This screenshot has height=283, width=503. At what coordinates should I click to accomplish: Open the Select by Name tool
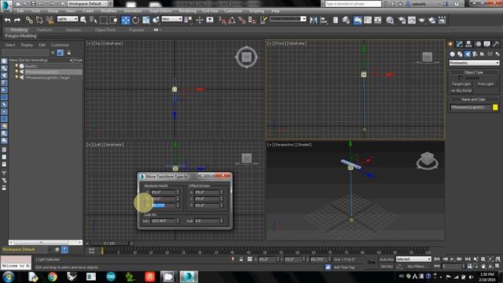click(94, 20)
